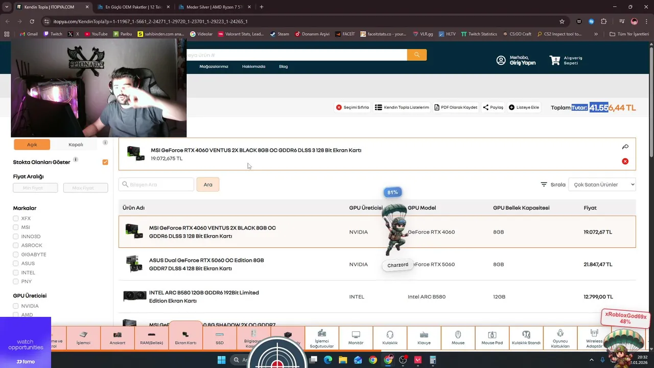Select Monitör category icon

pos(356,338)
